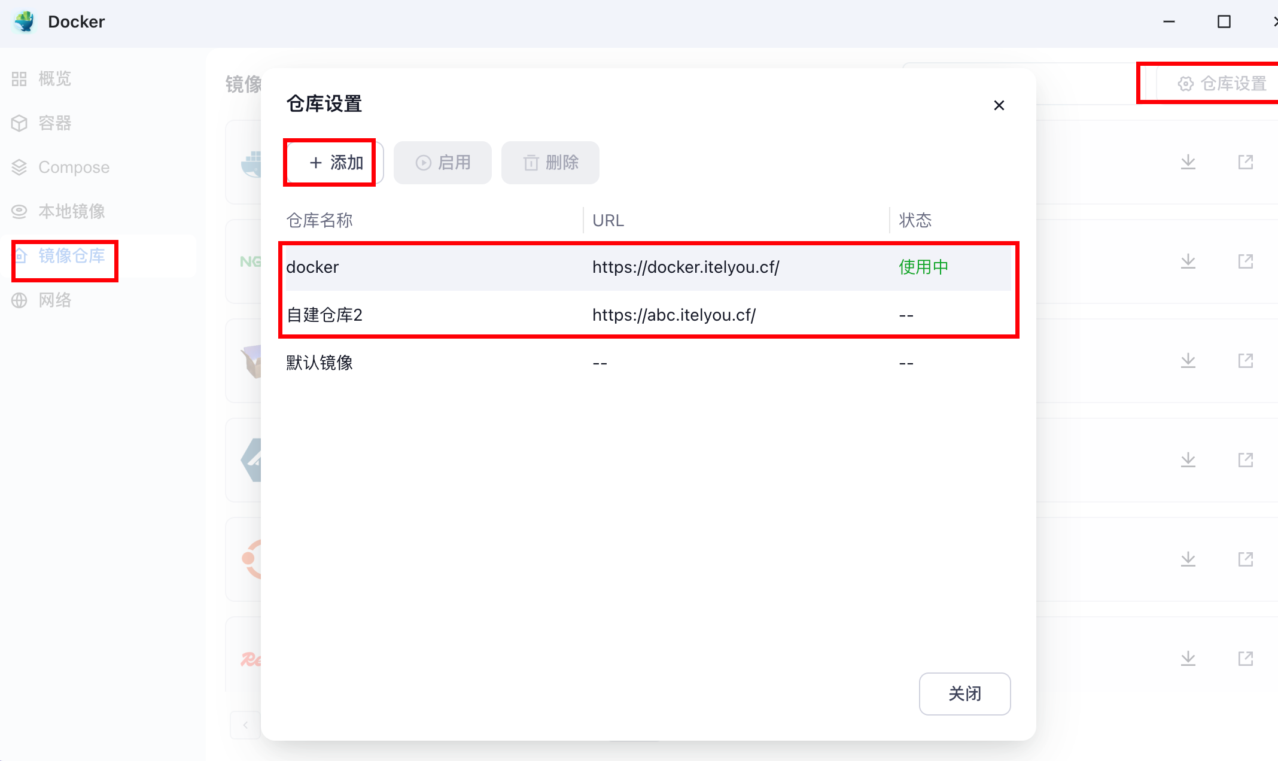
Task: Click the 状态 column header
Action: pyautogui.click(x=915, y=220)
